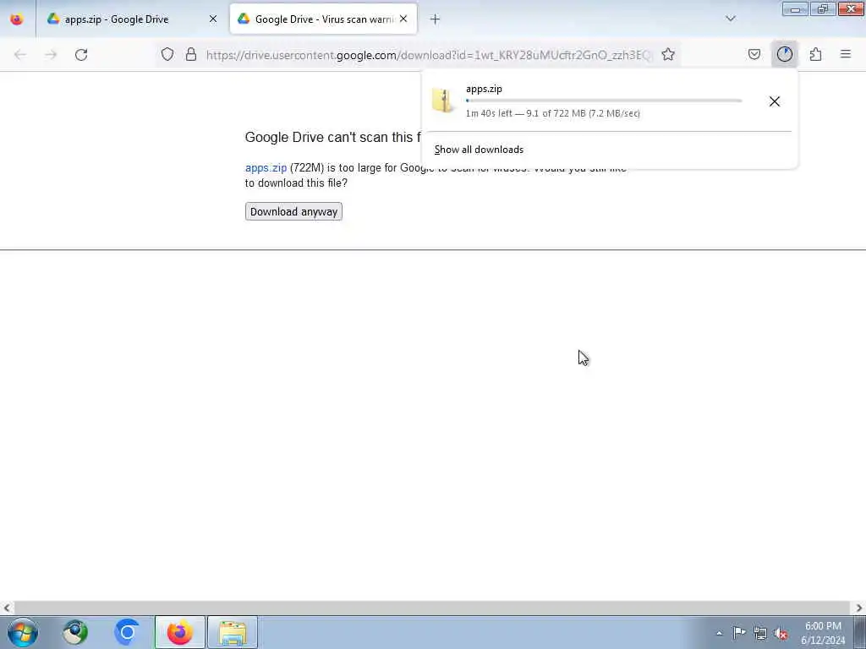
Task: Open a new tab with plus button
Action: [x=435, y=19]
